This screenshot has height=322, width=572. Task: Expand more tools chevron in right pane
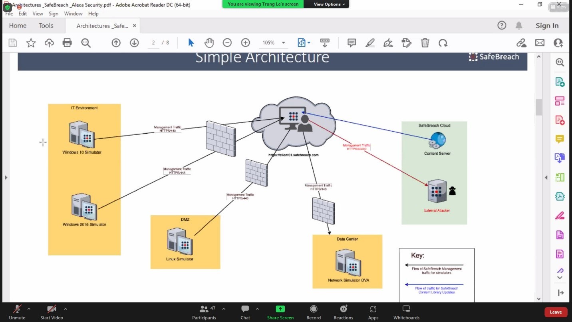pyautogui.click(x=560, y=277)
